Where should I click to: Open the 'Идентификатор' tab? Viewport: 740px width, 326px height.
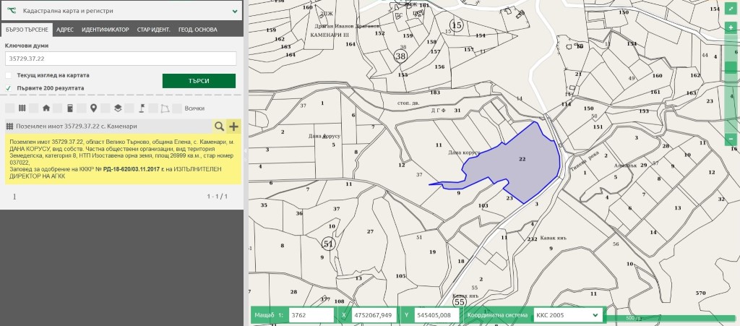point(105,30)
